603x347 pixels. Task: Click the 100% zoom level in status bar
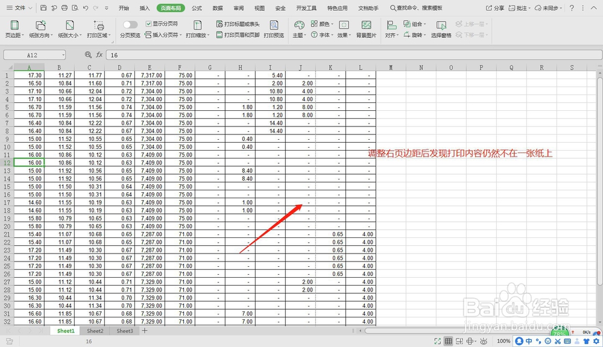point(504,341)
